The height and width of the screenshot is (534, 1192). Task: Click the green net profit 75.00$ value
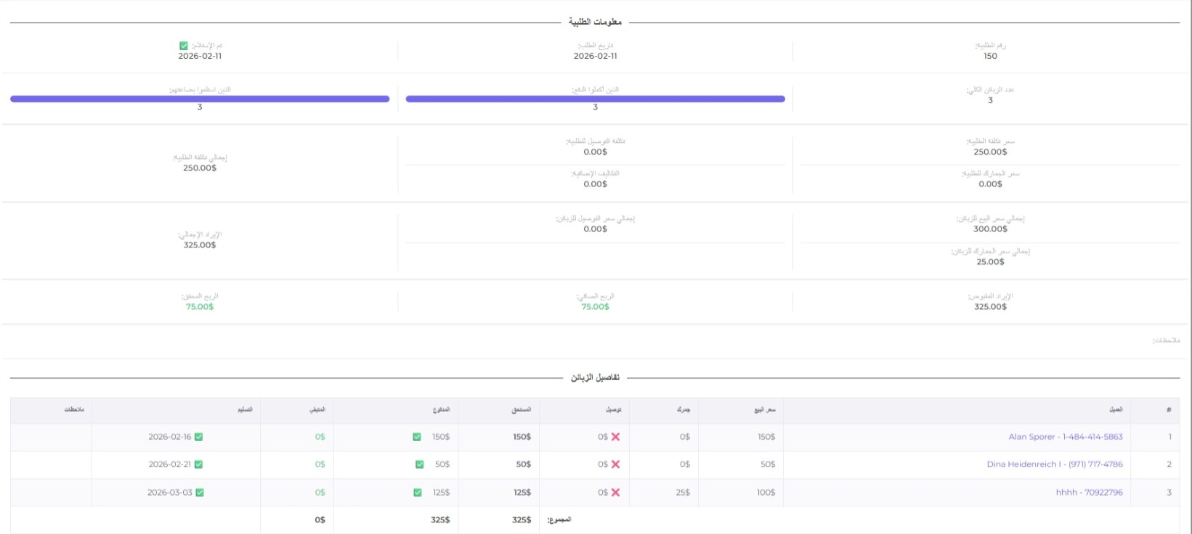click(x=595, y=307)
